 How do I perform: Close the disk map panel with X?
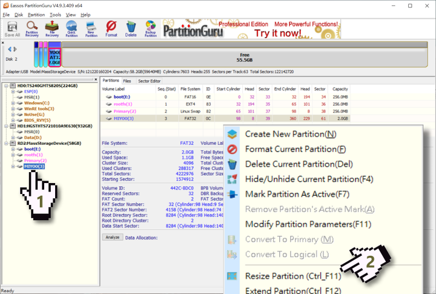(x=3, y=42)
